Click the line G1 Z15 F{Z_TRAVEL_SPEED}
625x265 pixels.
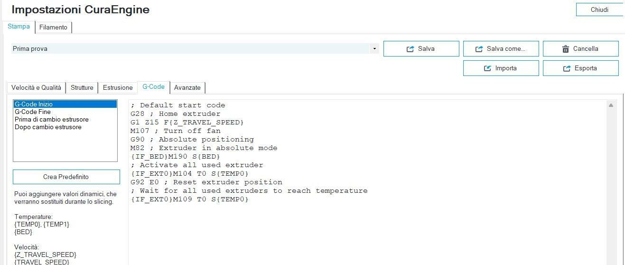click(x=187, y=122)
